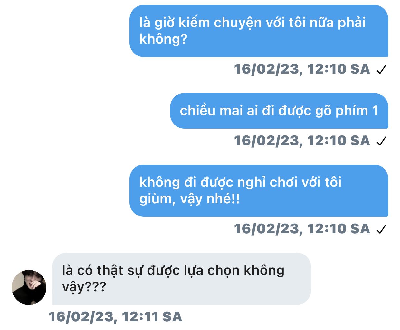Select the gray reply 'là có thật sự được lựa chọn'

182,279
